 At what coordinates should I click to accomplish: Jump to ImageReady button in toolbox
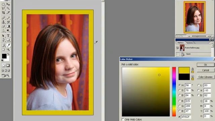[5, 75]
